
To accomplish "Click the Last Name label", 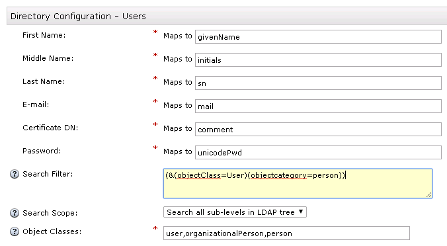I will point(44,81).
